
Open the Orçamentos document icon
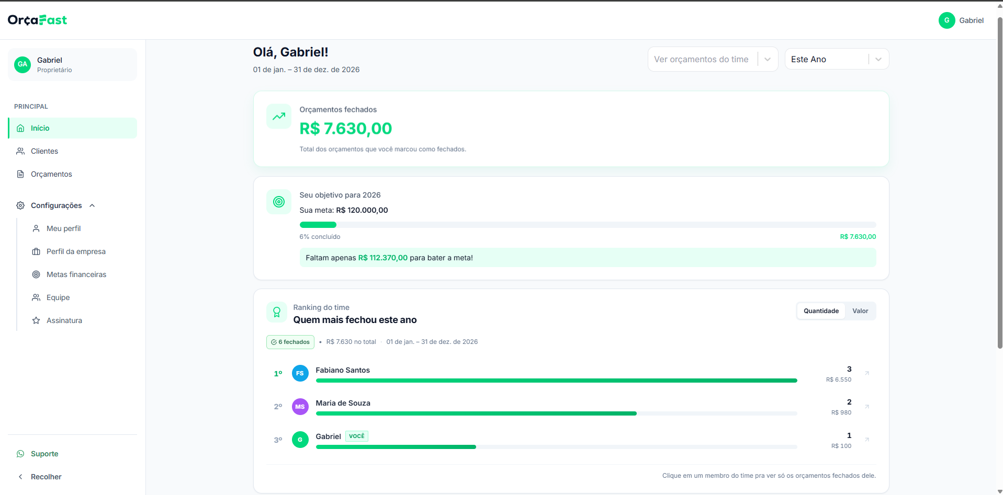[x=20, y=174]
